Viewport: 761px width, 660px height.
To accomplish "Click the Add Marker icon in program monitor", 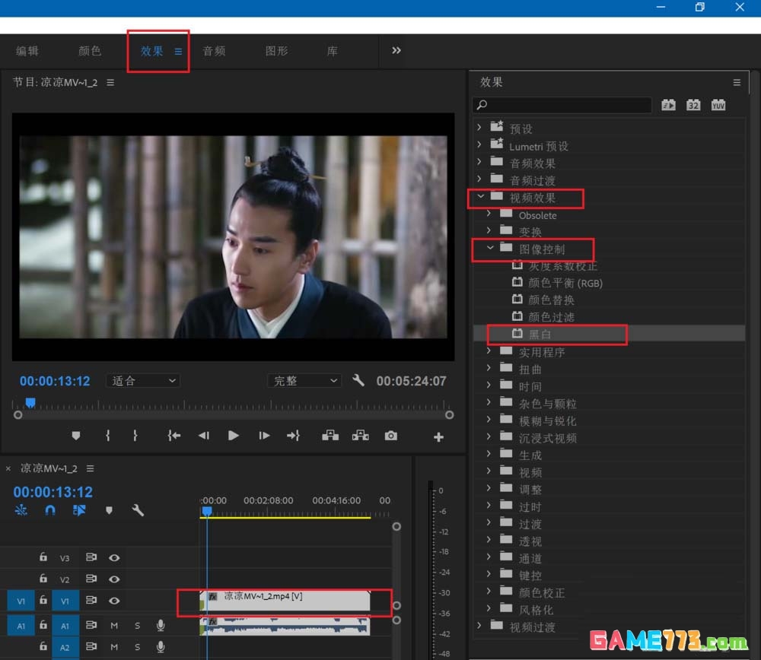I will (x=75, y=436).
